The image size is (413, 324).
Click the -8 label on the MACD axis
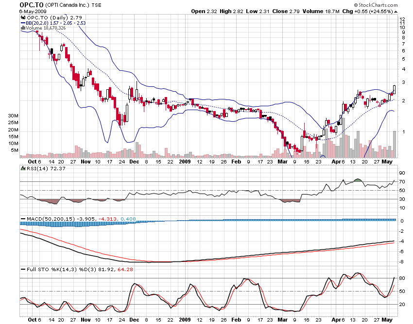click(401, 261)
